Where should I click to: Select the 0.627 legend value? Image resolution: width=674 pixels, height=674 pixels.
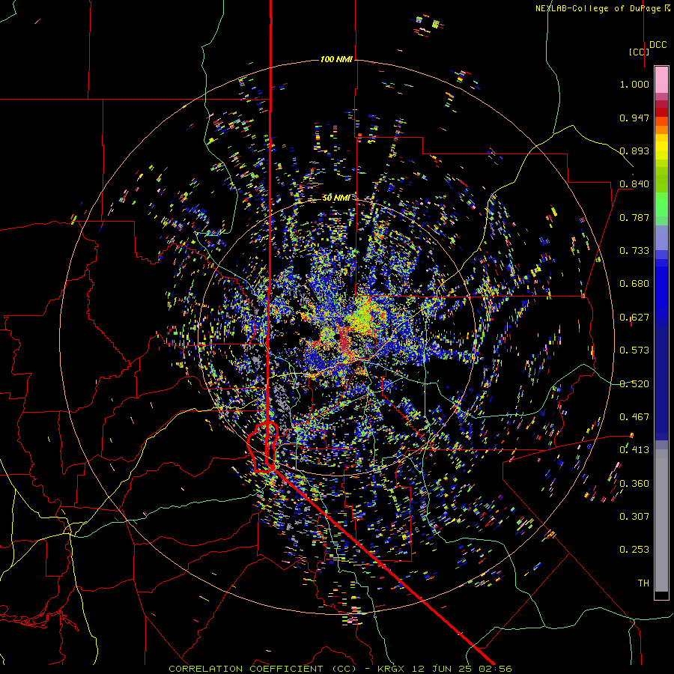[634, 318]
